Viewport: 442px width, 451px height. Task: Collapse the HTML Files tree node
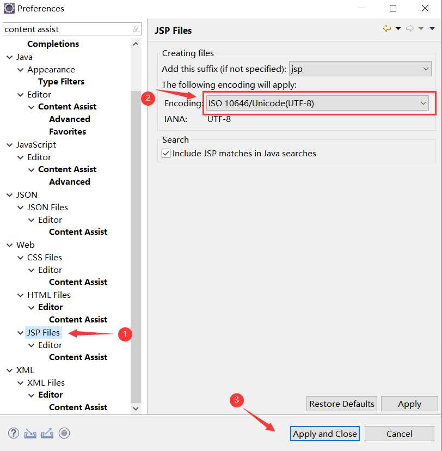pos(20,295)
